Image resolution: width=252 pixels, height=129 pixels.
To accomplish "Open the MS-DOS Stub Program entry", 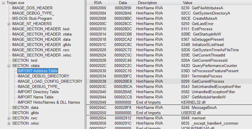I will (x=32, y=18).
